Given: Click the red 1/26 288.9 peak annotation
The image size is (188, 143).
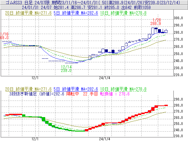Looking at the screenshot, I should (x=156, y=22).
